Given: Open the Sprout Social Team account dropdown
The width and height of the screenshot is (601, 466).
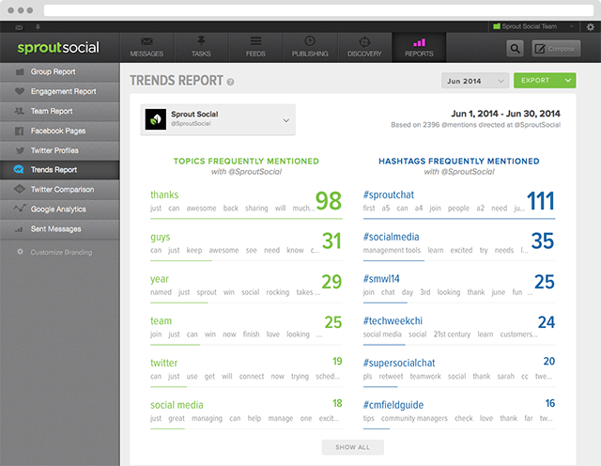Looking at the screenshot, I should pos(533,26).
